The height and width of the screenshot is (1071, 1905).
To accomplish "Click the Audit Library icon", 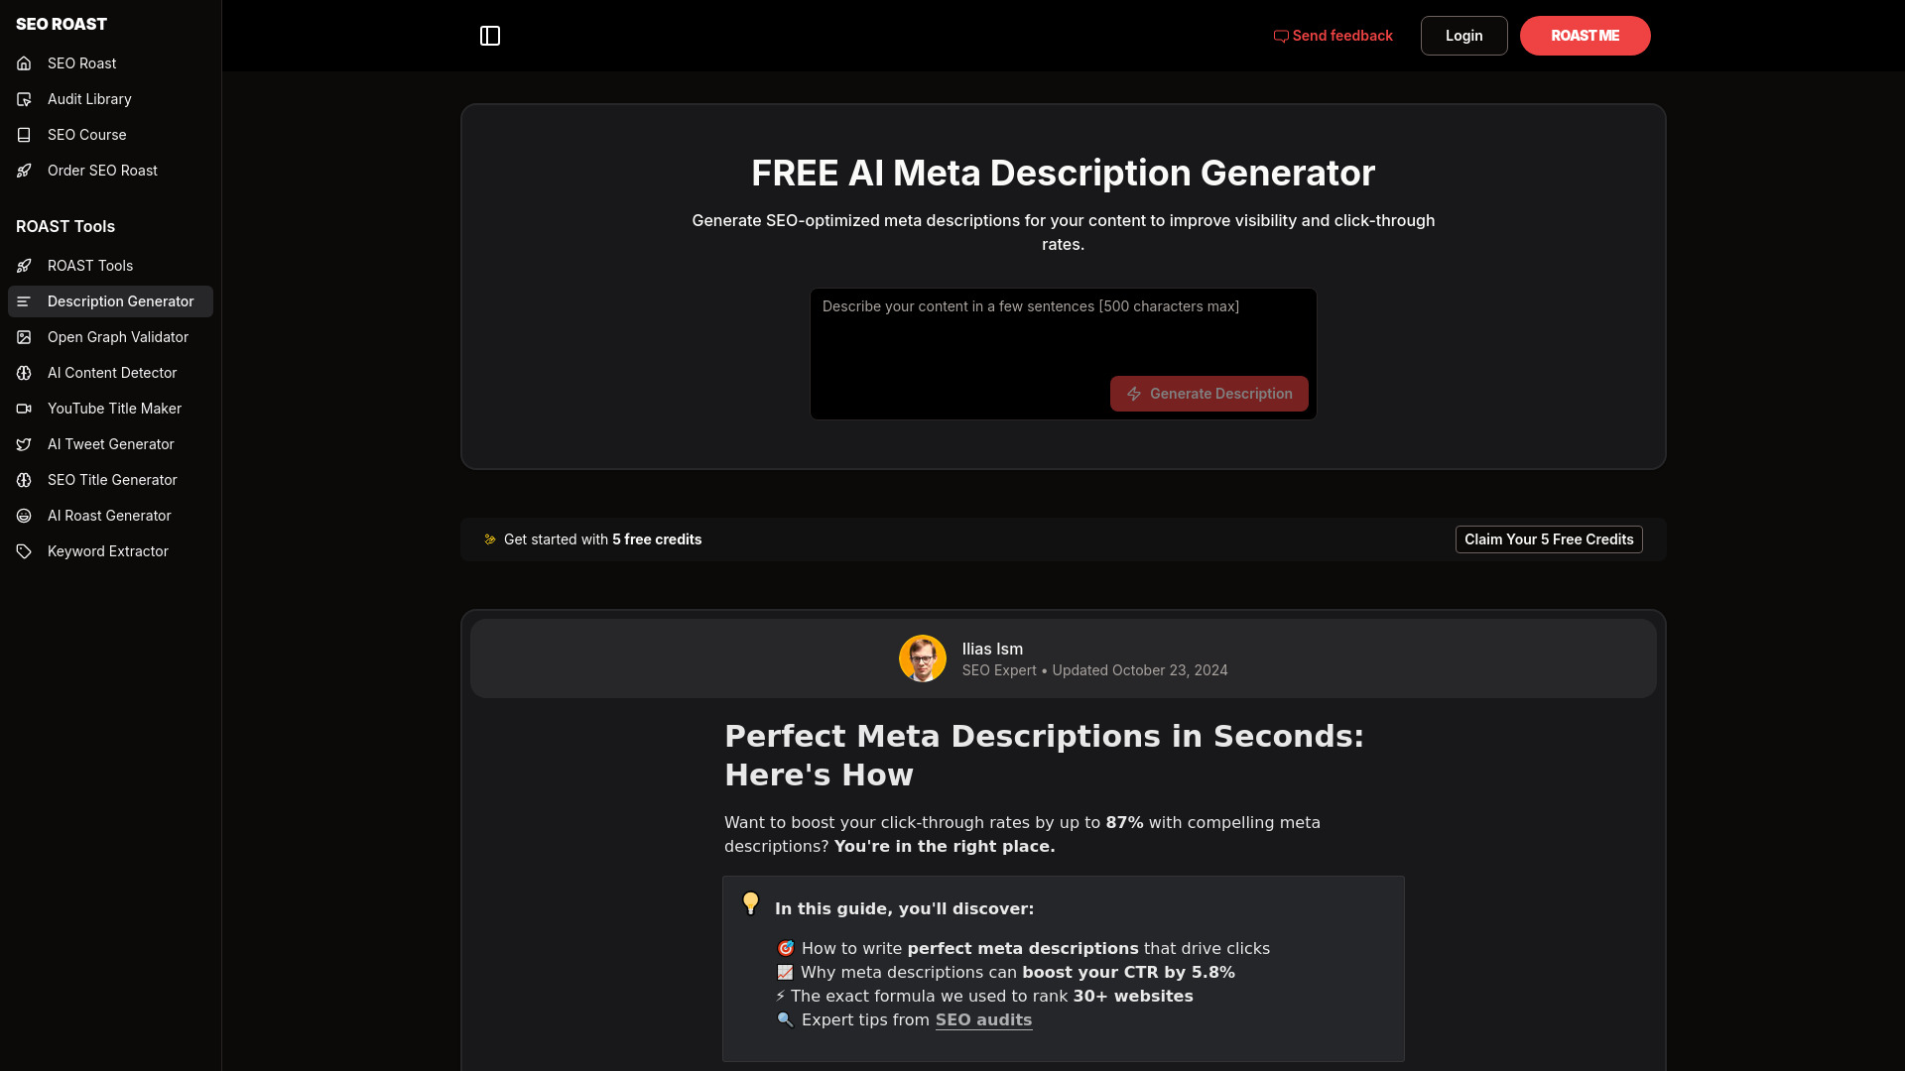I will [x=24, y=98].
